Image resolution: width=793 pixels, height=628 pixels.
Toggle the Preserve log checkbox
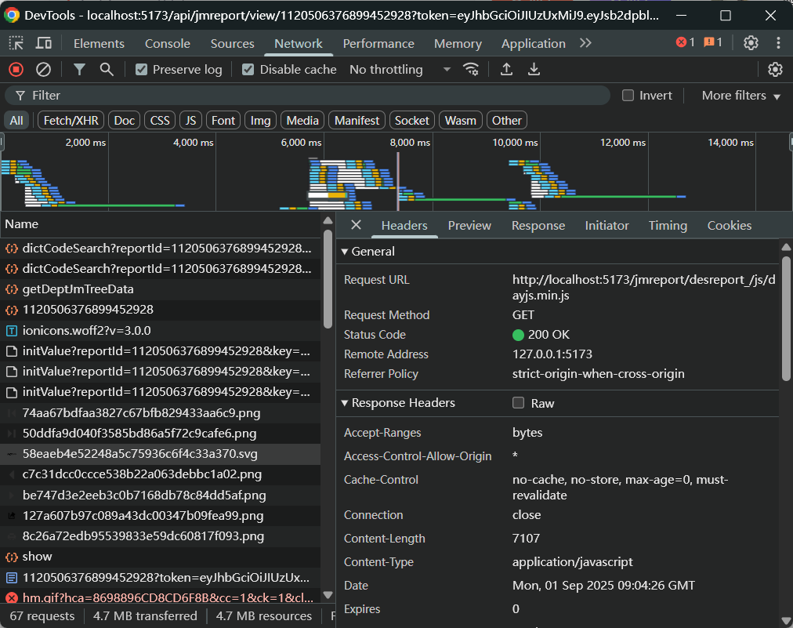tap(141, 69)
